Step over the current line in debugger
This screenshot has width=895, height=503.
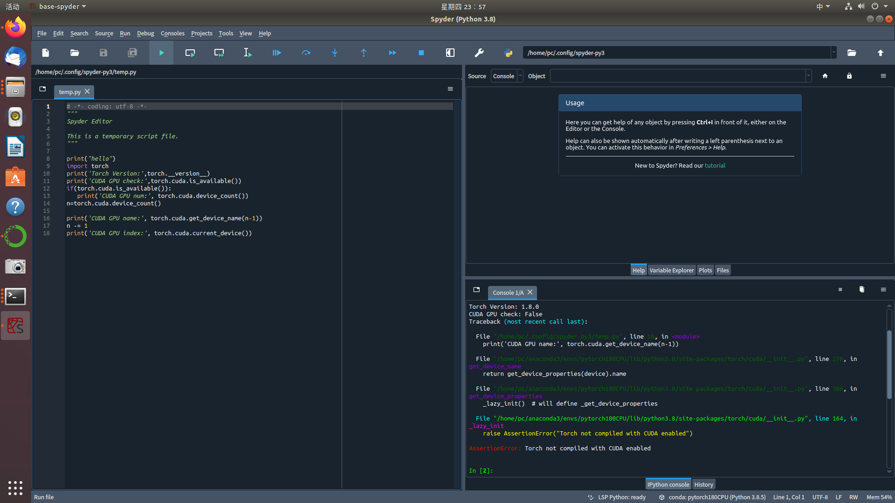(x=306, y=53)
